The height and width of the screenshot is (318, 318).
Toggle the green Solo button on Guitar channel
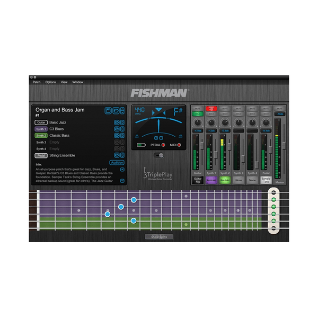[198, 114]
